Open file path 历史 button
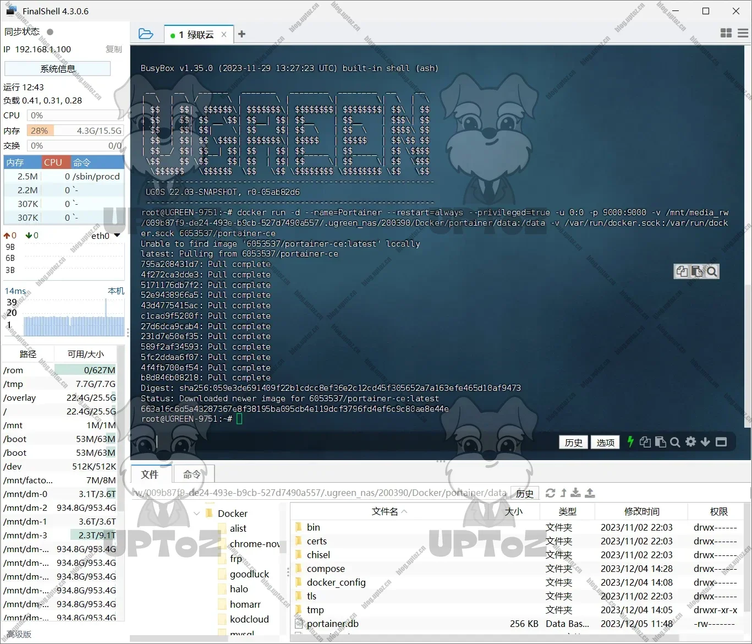This screenshot has width=752, height=644. click(525, 494)
